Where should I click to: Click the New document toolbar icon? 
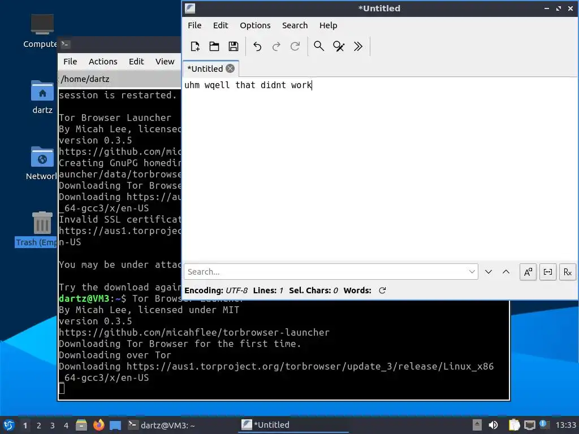[195, 46]
